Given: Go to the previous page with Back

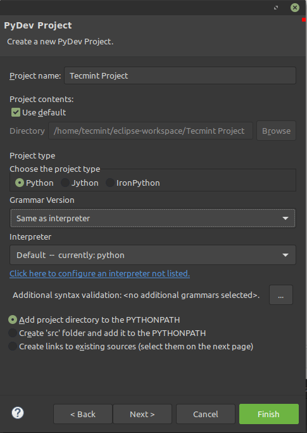Looking at the screenshot, I should [83, 414].
